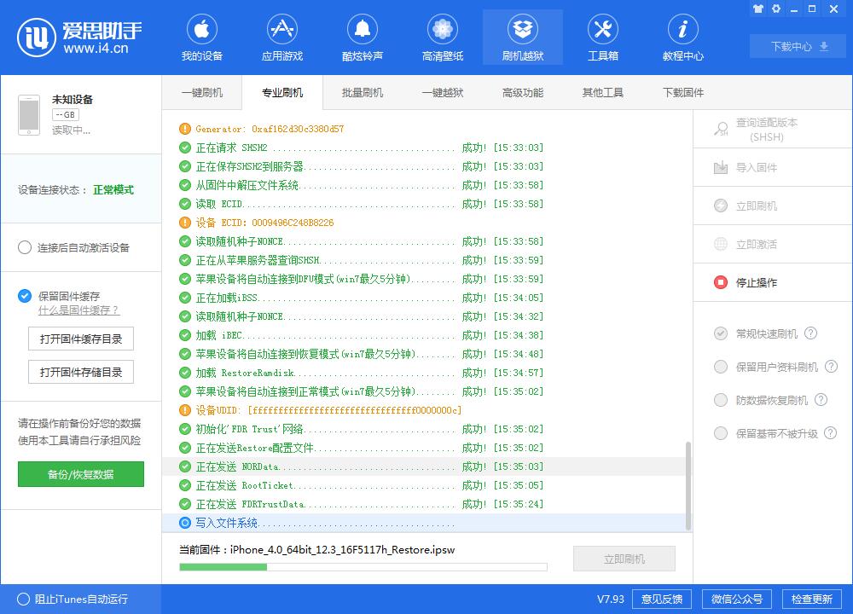Screen dimensions: 853x614
Task: Click 导入固件 import firmware icon
Action: 721,167
